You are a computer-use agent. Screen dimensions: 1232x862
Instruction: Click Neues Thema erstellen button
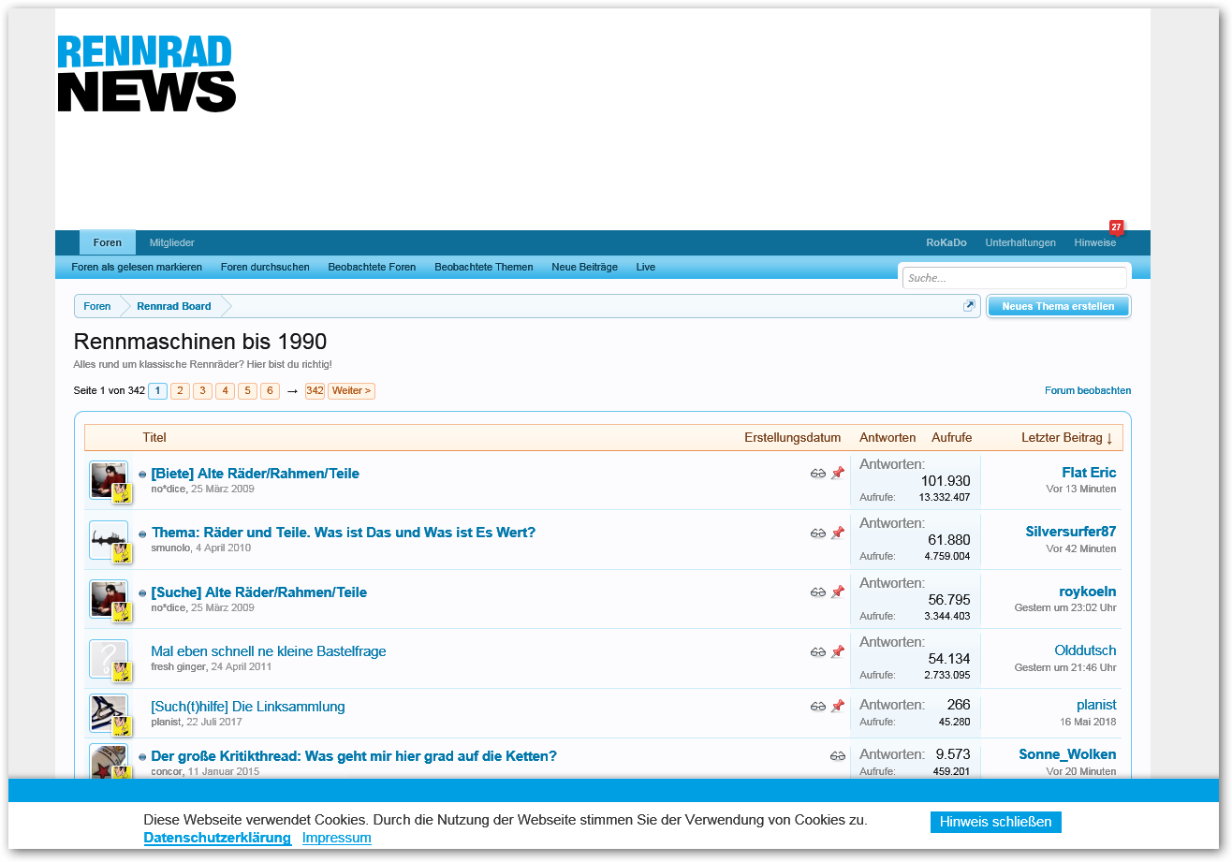tap(1058, 306)
